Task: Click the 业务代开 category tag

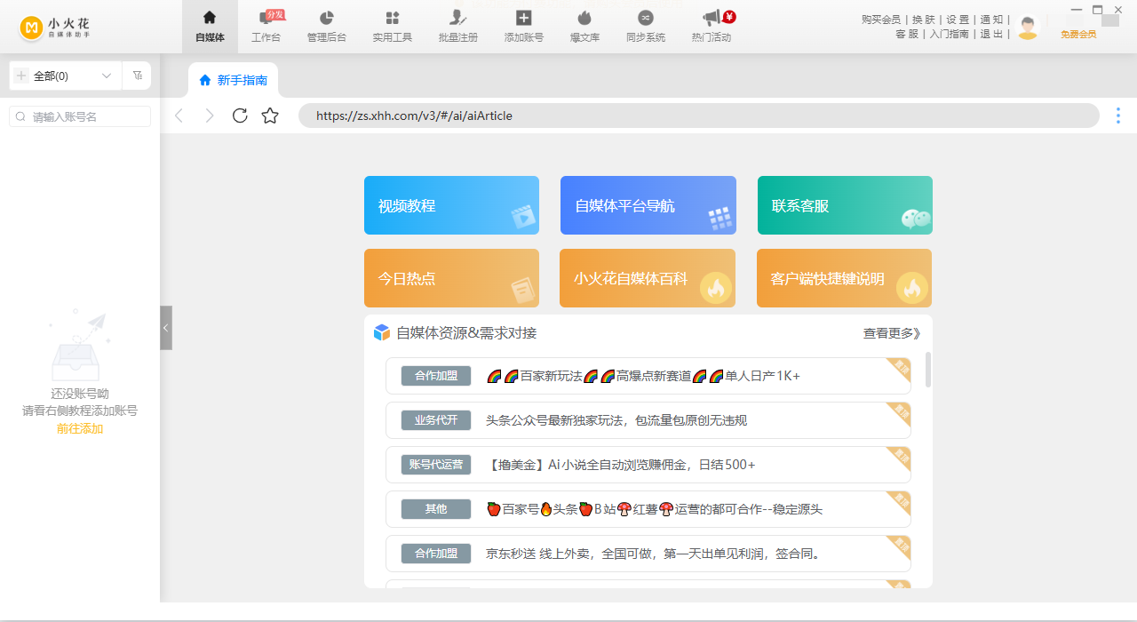Action: [436, 420]
